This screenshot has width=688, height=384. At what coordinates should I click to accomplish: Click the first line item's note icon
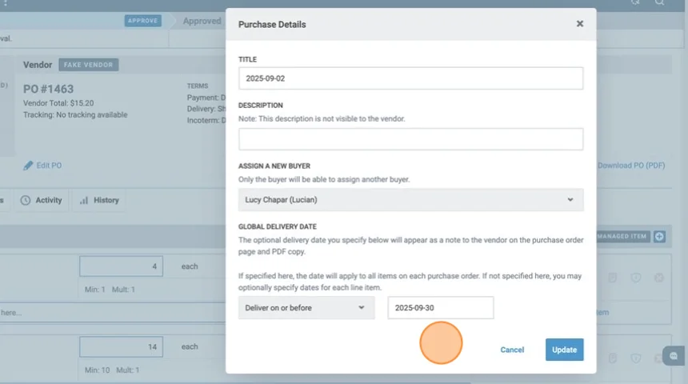(x=612, y=278)
